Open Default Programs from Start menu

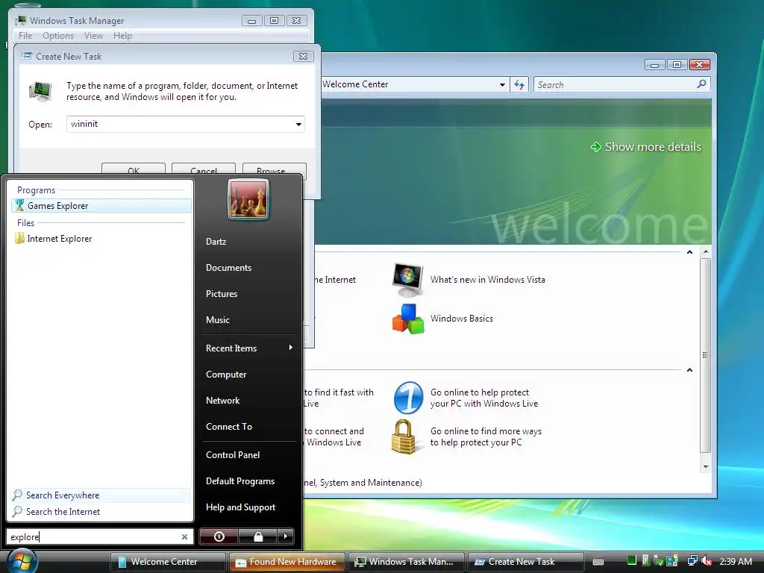tap(240, 481)
